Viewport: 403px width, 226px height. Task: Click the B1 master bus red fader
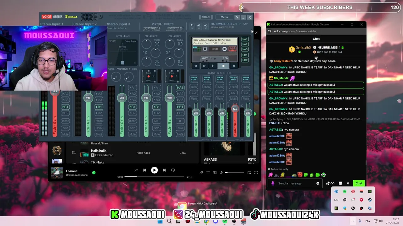pyautogui.click(x=235, y=109)
